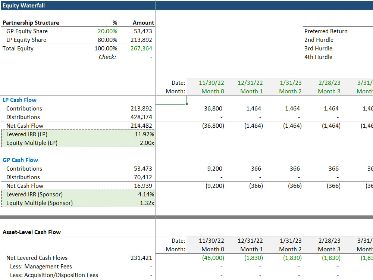373x280 pixels.
Task: Click the LP Equity Share 80.00% cell
Action: [107, 40]
